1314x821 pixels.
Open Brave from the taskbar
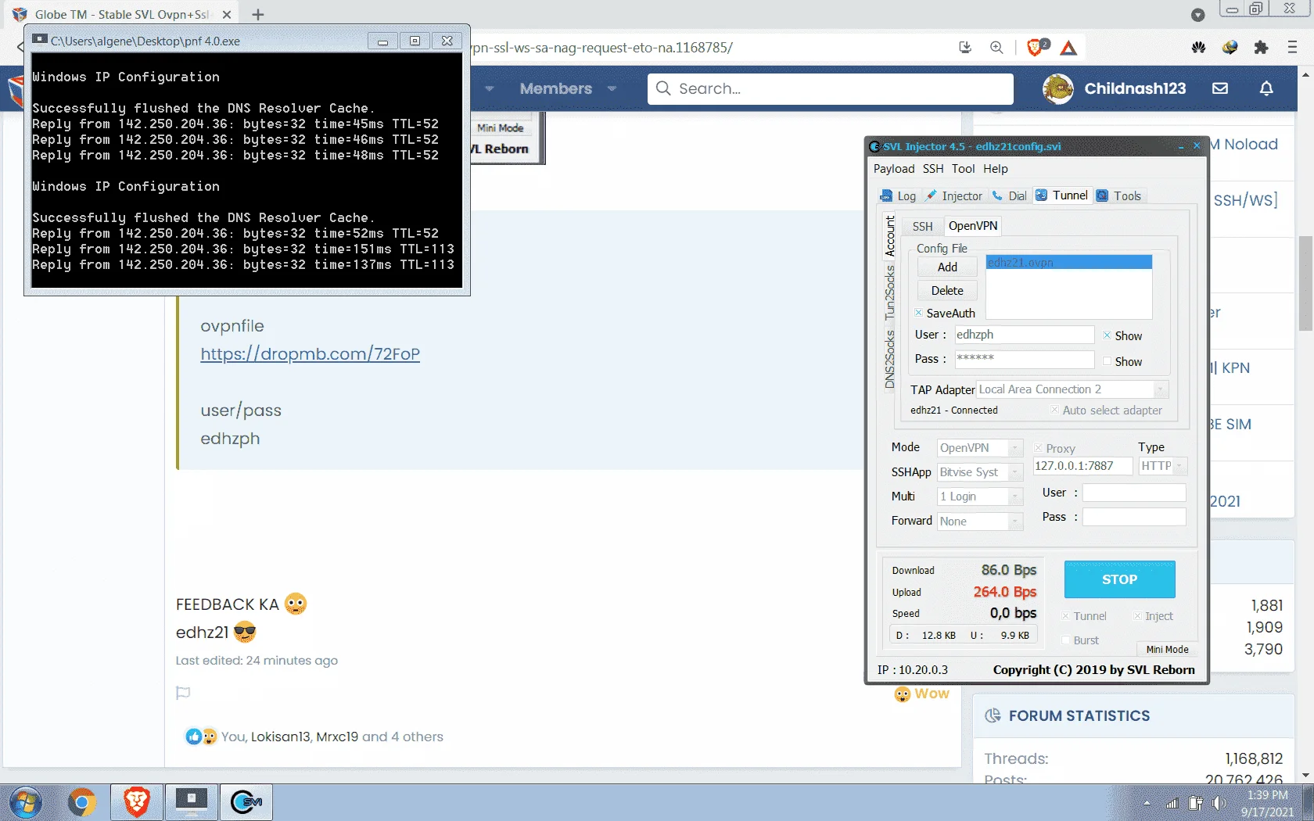(x=137, y=802)
